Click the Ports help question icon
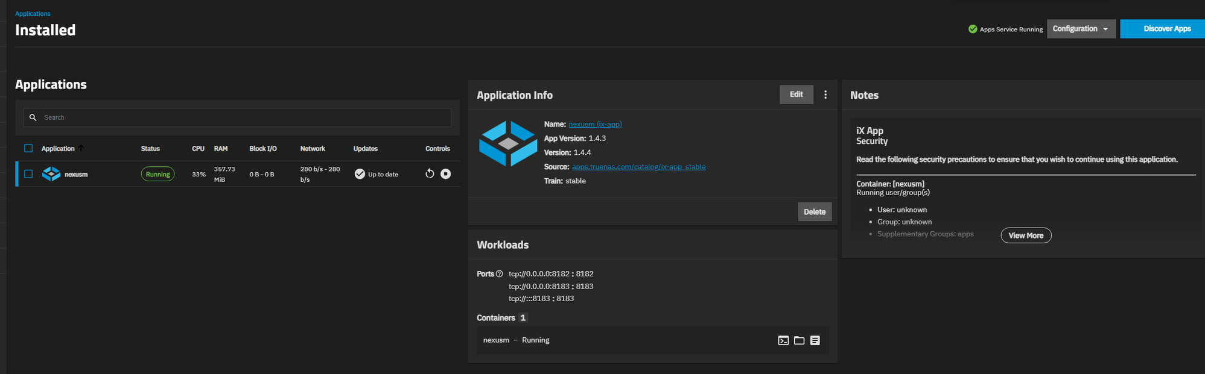Viewport: 1205px width, 374px height. tap(499, 274)
